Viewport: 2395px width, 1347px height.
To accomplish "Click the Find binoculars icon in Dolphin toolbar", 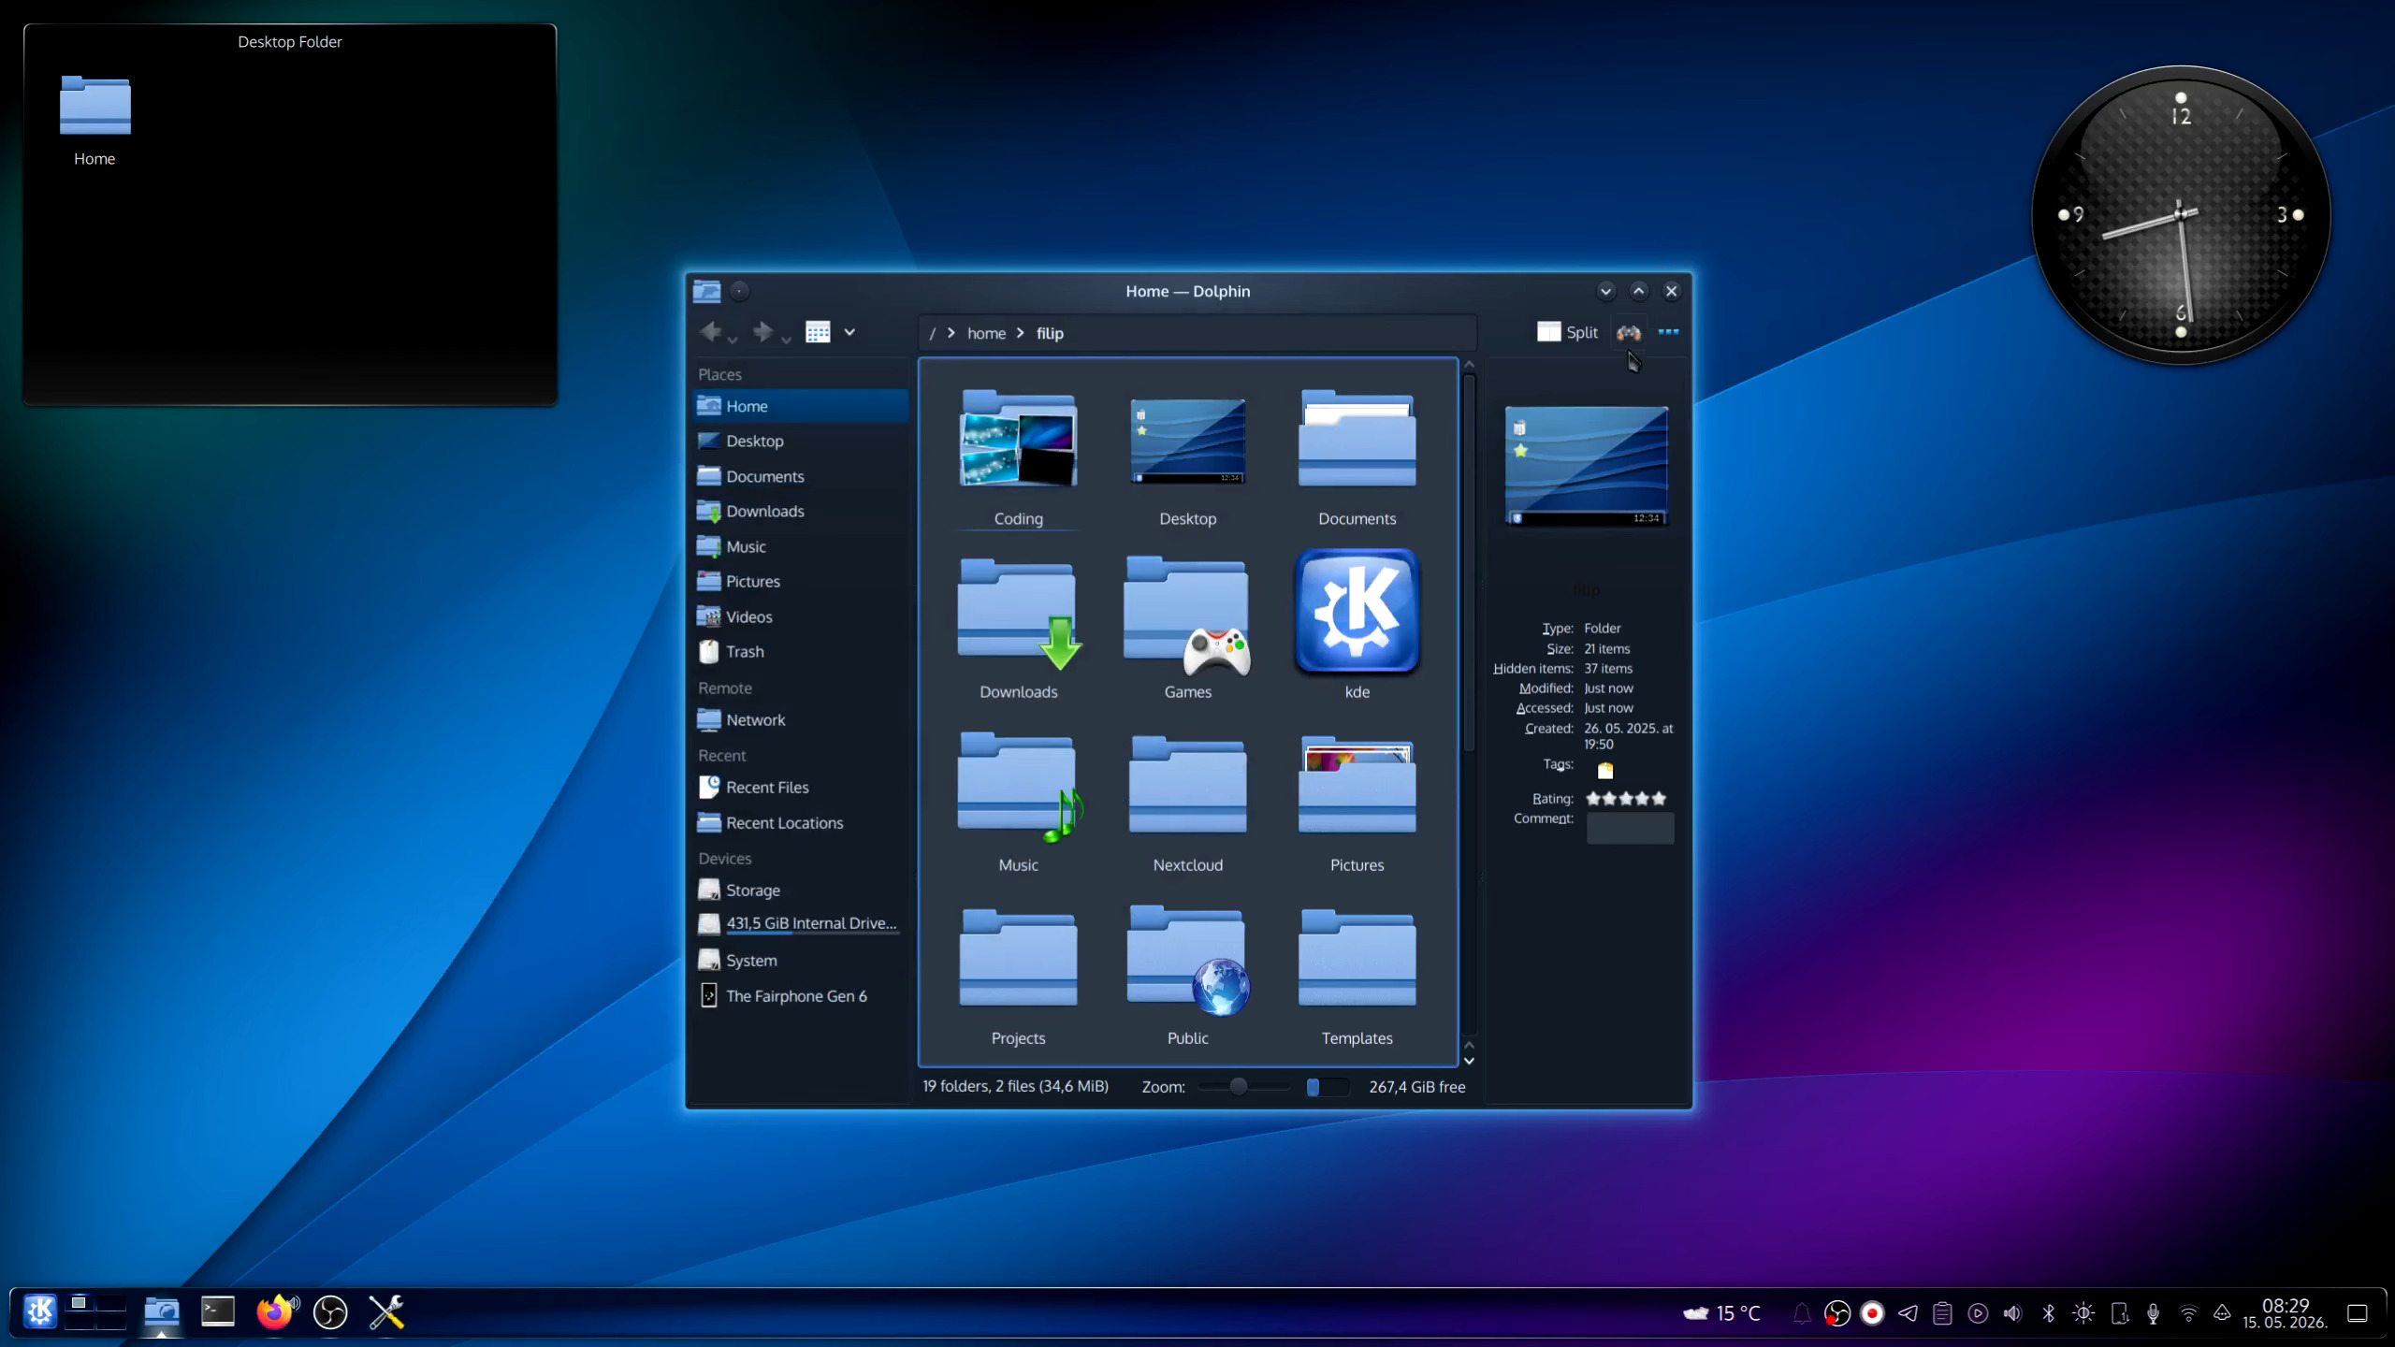I will (x=1628, y=332).
